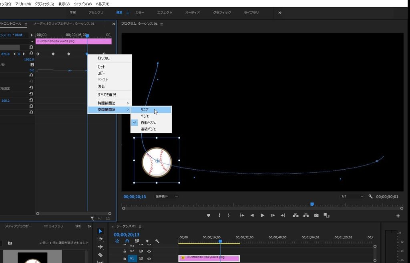Click コピー in the context menu
This screenshot has width=410, height=263.
(x=101, y=73)
